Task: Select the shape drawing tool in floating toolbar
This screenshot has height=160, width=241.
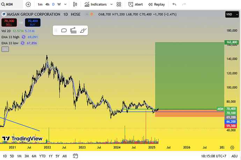Action: 64,31
